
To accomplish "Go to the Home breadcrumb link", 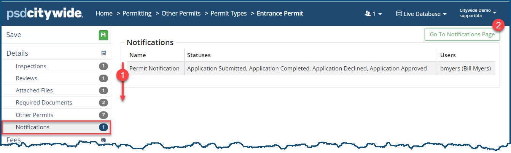I will (104, 14).
